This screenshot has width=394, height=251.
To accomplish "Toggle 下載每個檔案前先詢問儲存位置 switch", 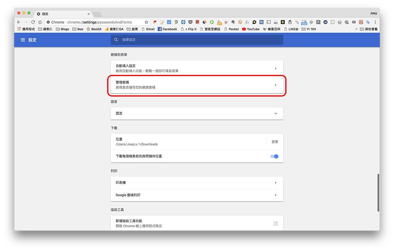I will [x=274, y=156].
